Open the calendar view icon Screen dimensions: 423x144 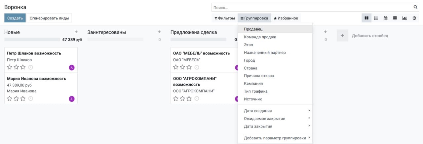385,18
